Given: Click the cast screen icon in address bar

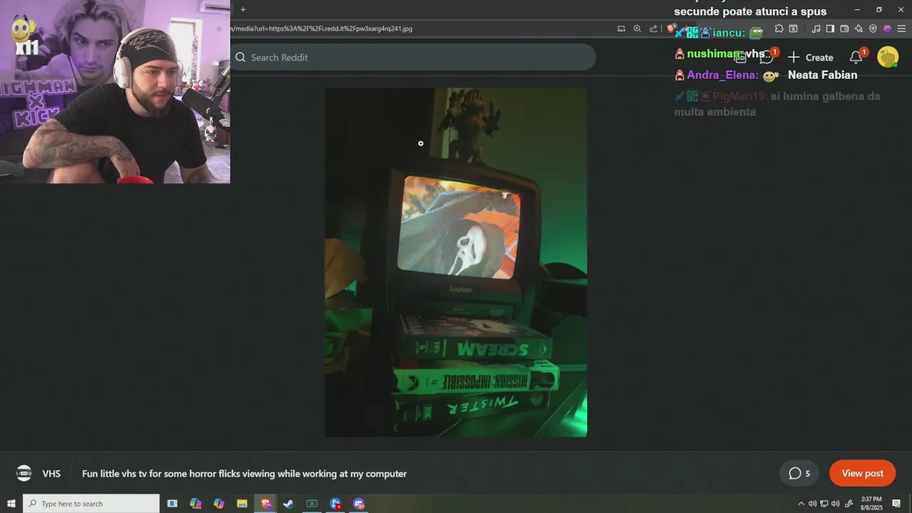Looking at the screenshot, I should 621,28.
